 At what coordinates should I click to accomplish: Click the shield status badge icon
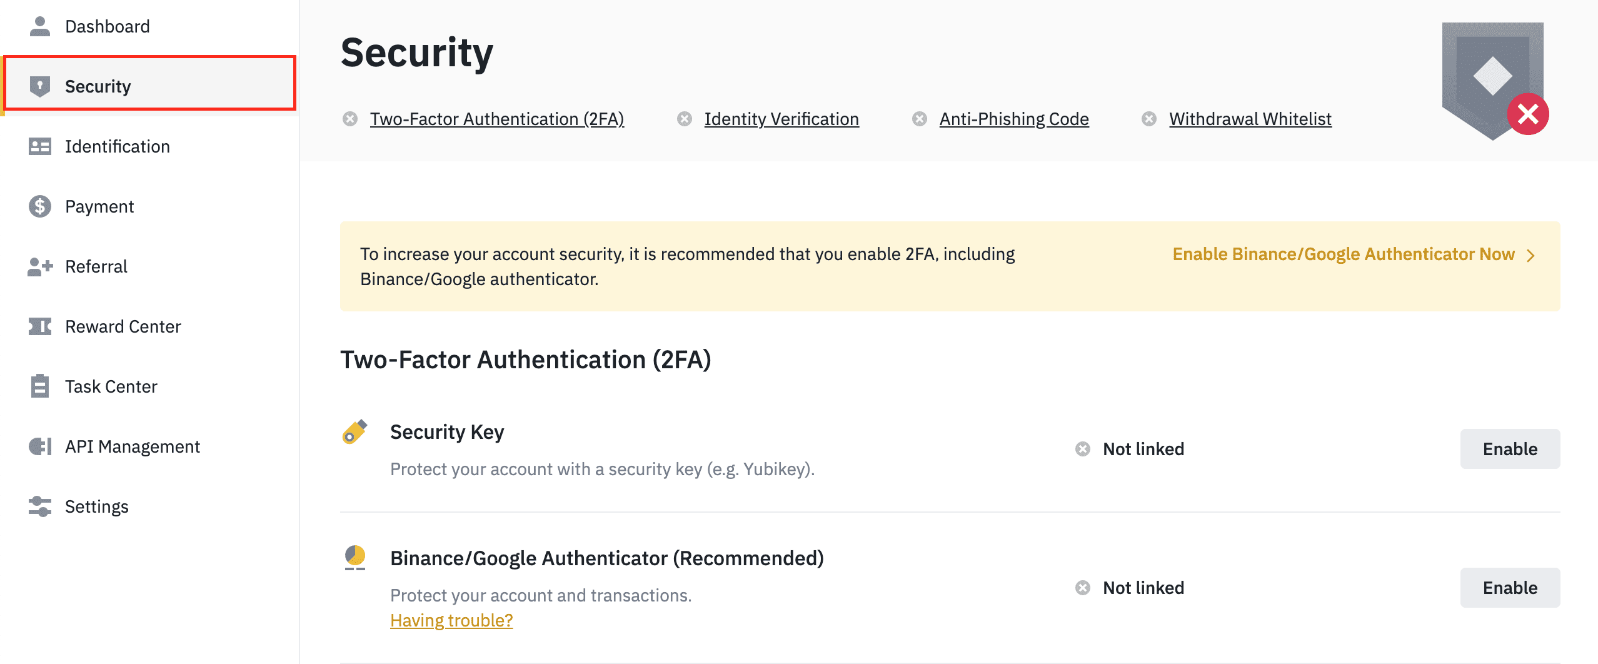pyautogui.click(x=1494, y=80)
